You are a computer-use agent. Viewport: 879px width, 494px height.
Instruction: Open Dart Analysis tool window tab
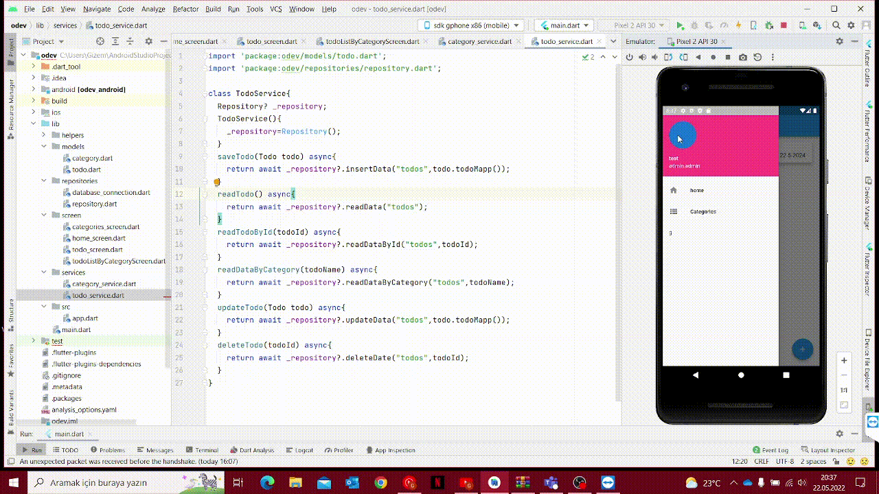(252, 450)
